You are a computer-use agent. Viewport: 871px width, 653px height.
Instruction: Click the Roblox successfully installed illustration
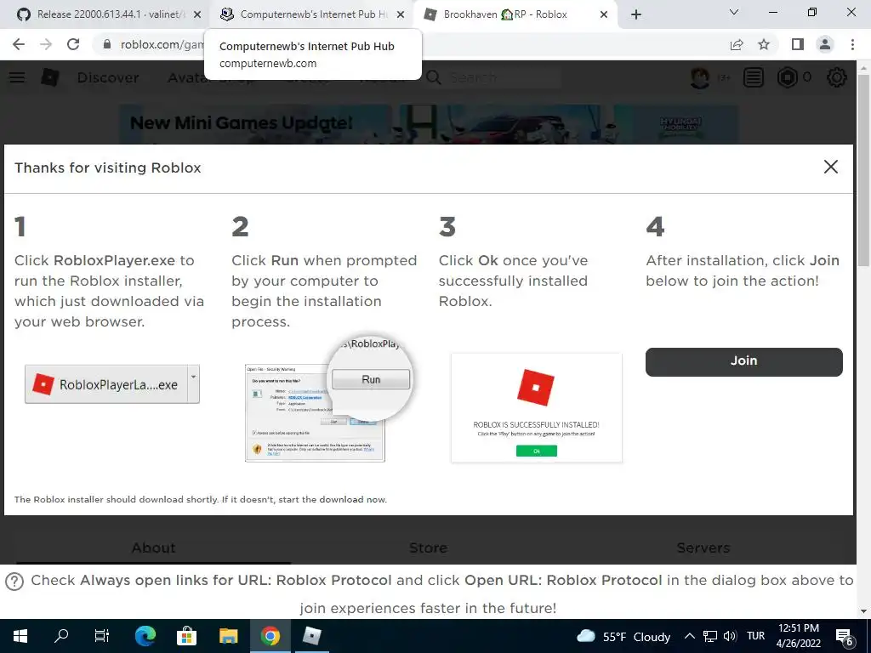click(x=537, y=407)
